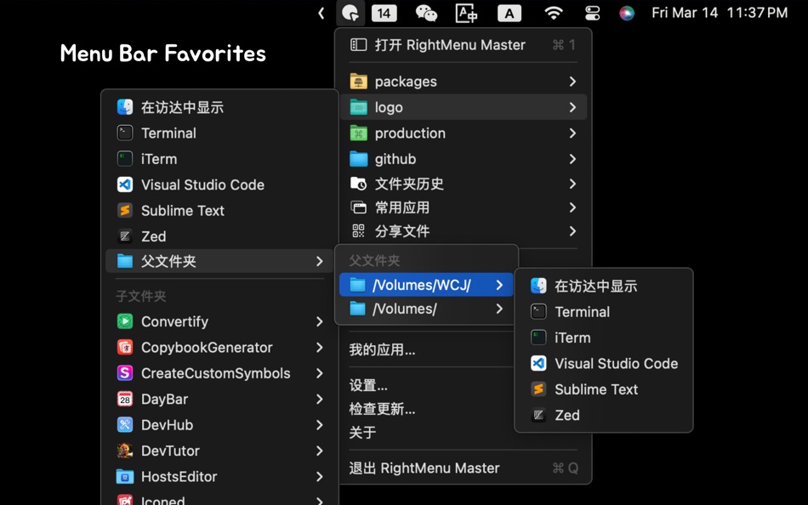Click the Convertify app icon
Image resolution: width=808 pixels, height=505 pixels.
coord(125,321)
